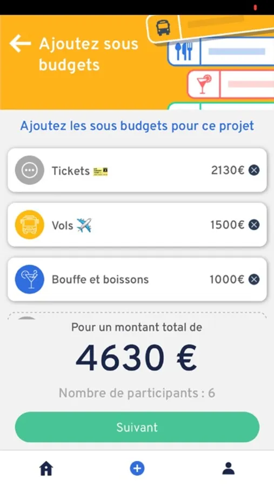Screen dimensions: 274x486
Task: Remove the Tickets sub-budget
Action: (254, 170)
